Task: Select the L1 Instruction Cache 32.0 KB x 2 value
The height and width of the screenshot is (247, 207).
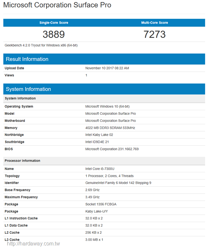Action: (x=94, y=218)
